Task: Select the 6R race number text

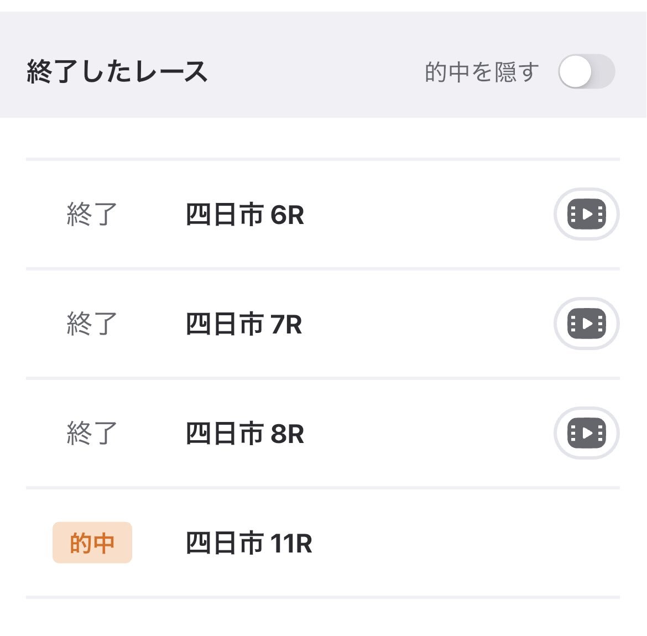Action: (x=288, y=215)
